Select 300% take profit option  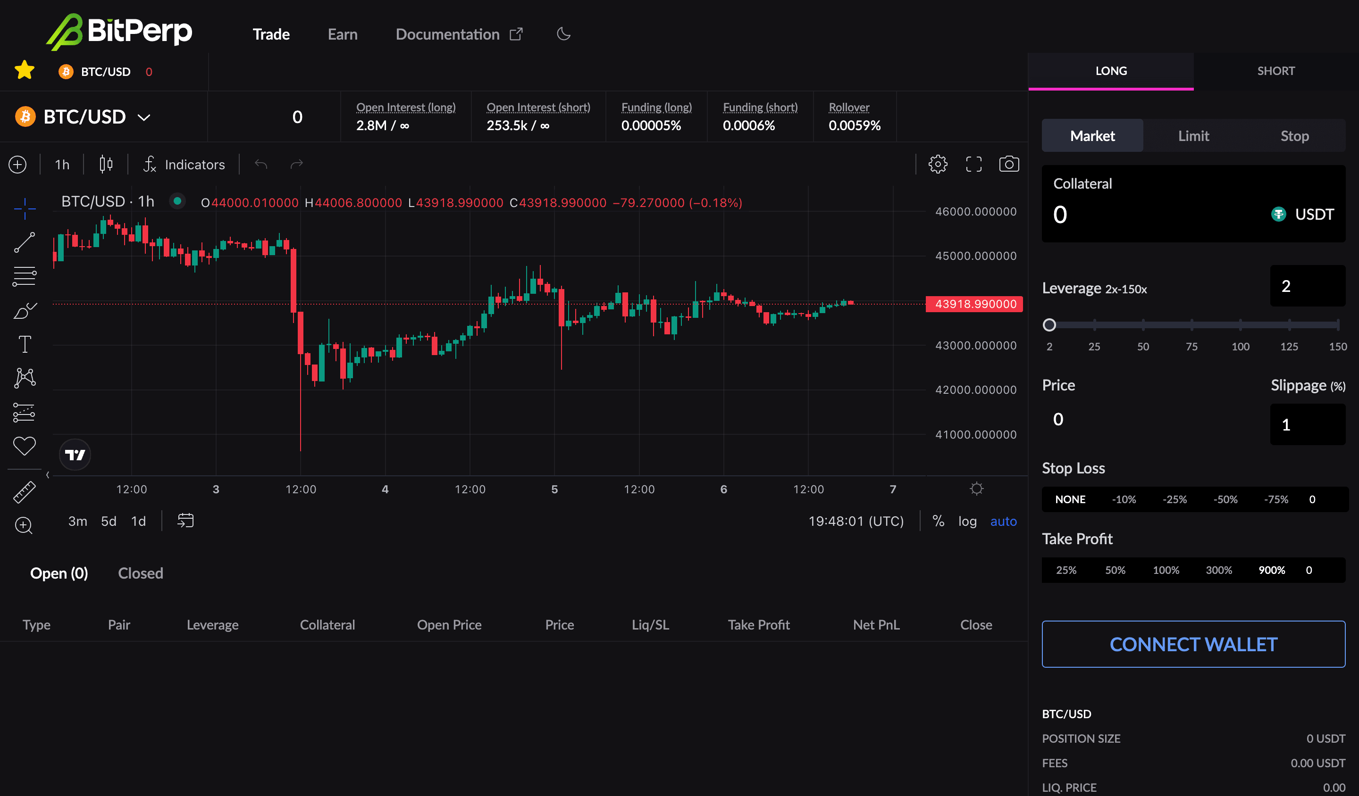coord(1219,570)
